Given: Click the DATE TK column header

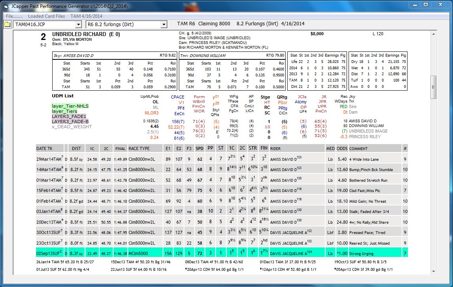Looking at the screenshot, I should [50, 148].
